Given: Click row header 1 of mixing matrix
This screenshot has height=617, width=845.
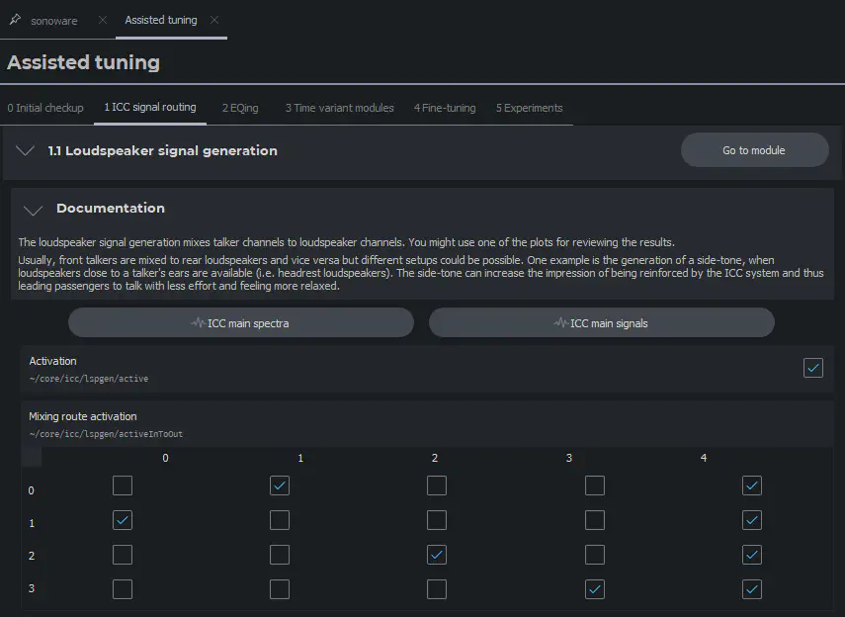Looking at the screenshot, I should [32, 523].
